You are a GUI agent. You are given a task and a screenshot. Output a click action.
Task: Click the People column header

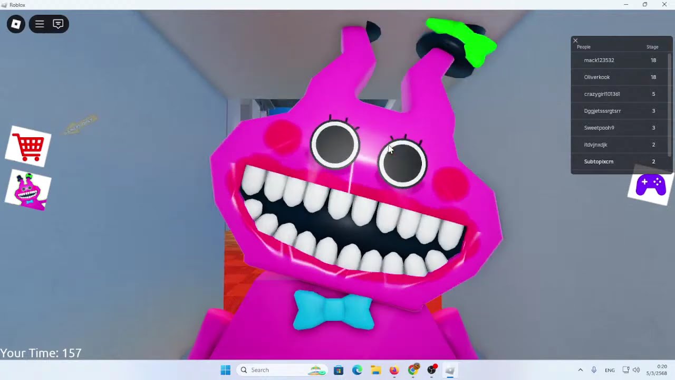(x=583, y=47)
